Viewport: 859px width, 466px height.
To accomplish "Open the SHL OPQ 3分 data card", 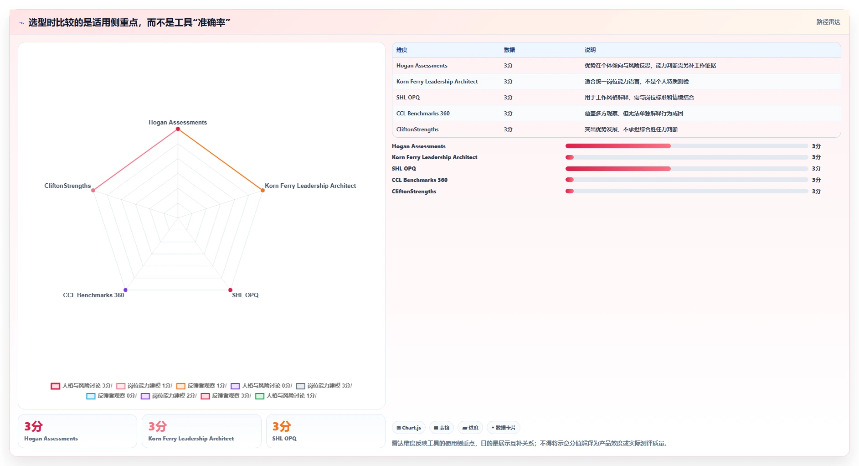I will point(325,431).
